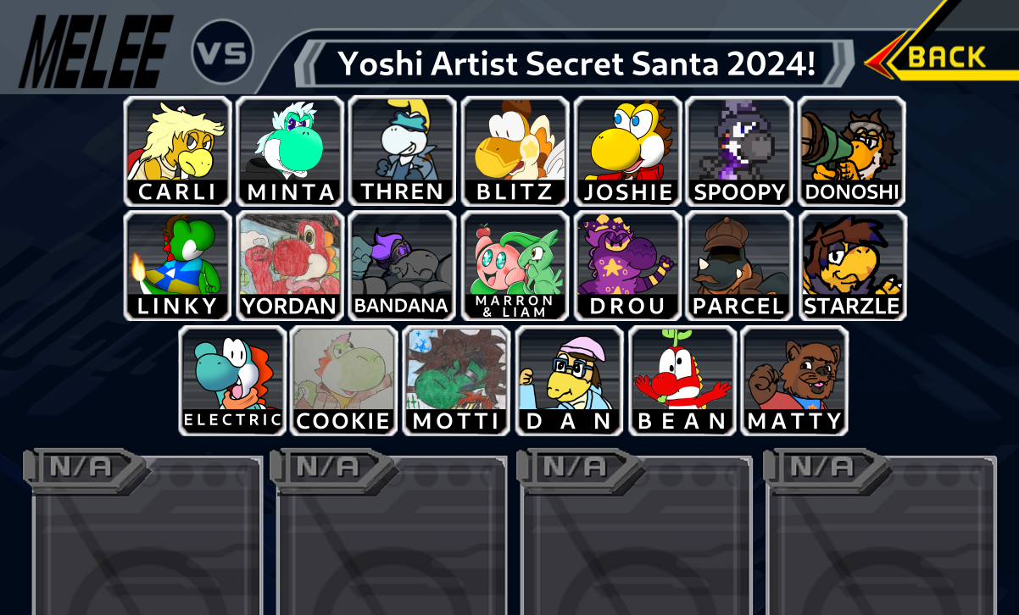Image resolution: width=1019 pixels, height=615 pixels.
Task: Select the COOKIE sketch portrait
Action: point(344,380)
